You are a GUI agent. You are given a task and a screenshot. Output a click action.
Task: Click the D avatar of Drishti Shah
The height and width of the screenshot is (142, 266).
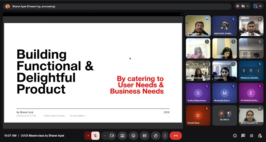pos(198,116)
